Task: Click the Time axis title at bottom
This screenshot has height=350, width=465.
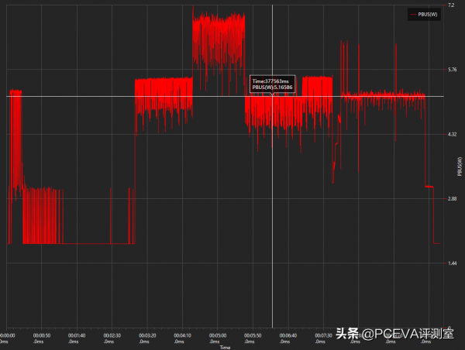Action: pos(225,347)
